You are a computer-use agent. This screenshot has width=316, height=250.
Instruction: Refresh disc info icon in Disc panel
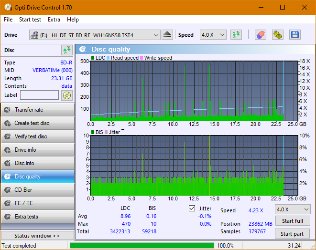pyautogui.click(x=67, y=50)
